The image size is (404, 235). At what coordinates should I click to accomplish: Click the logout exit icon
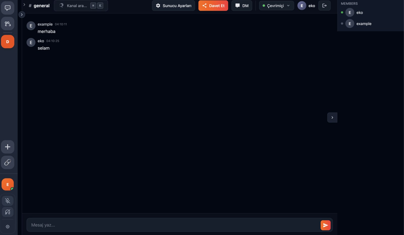324,6
